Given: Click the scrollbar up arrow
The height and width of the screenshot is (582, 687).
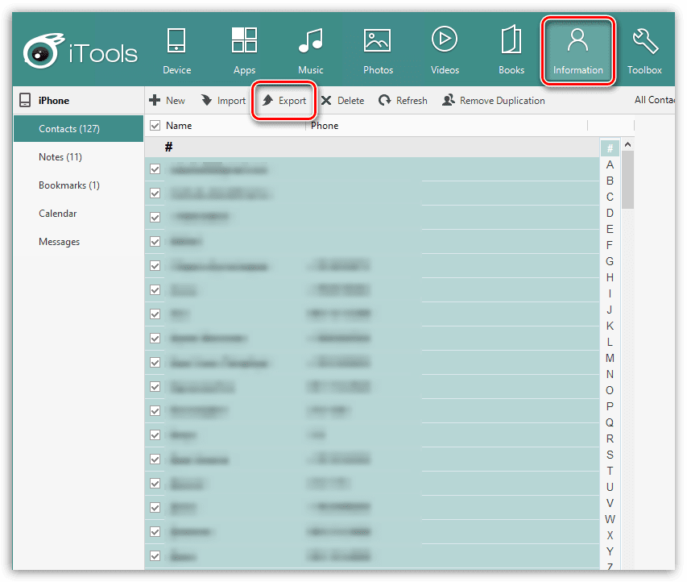Looking at the screenshot, I should coord(627,144).
